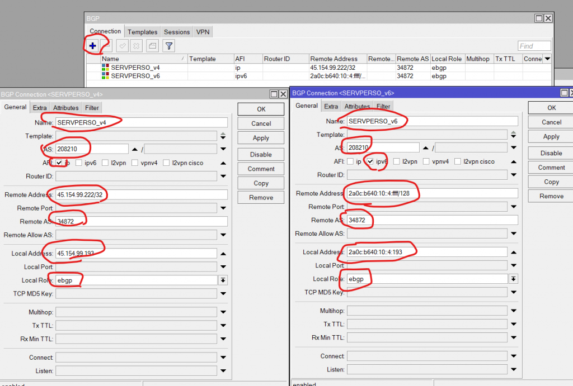Open the Extra tab in SERVPERSO_v4 window
Image resolution: width=573 pixels, height=386 pixels.
click(x=40, y=108)
